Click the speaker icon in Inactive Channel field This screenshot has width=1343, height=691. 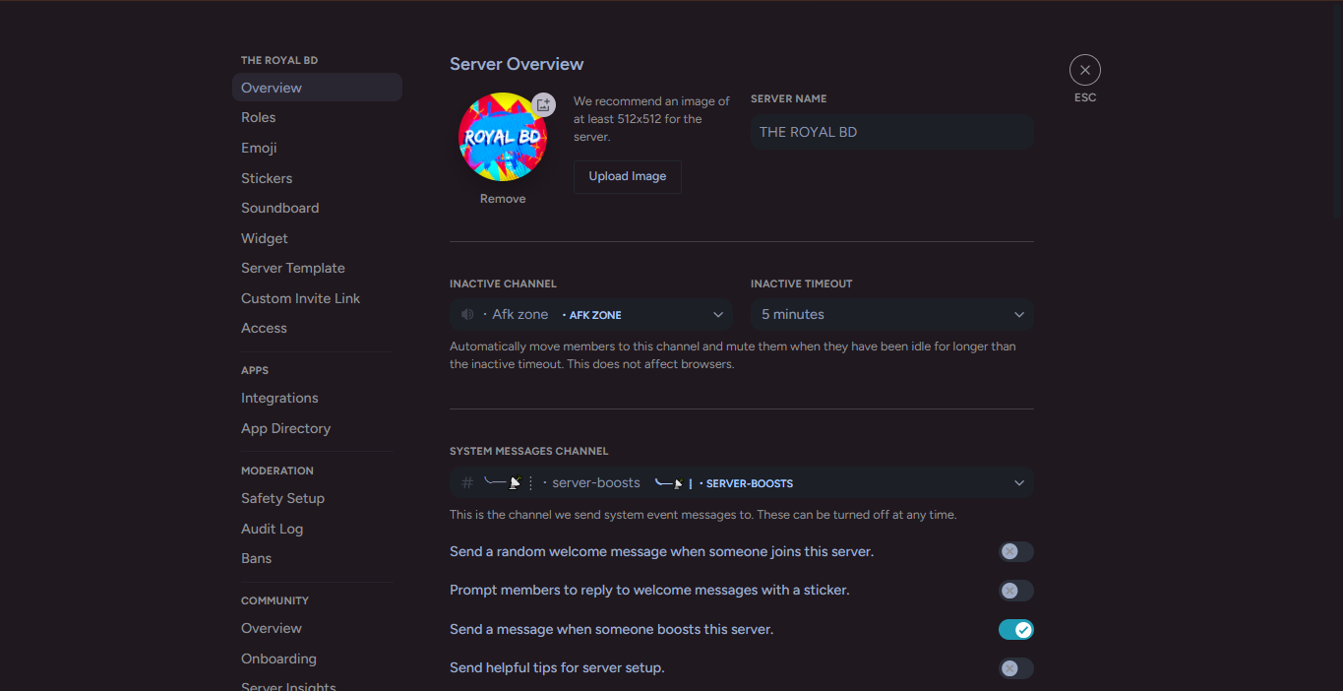click(x=467, y=315)
